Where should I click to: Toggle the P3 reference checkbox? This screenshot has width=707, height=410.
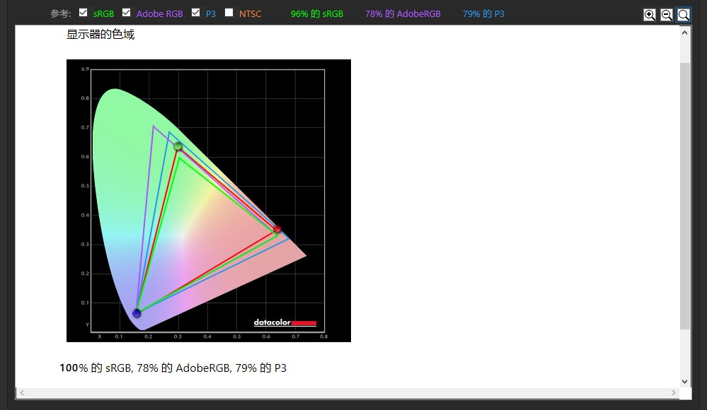coord(196,13)
